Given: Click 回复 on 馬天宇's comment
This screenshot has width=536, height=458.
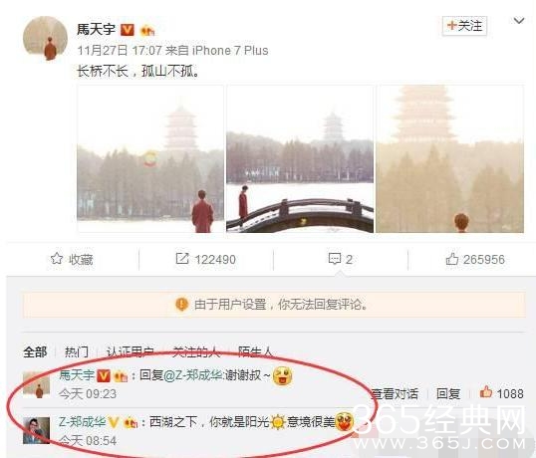Looking at the screenshot, I should (x=448, y=394).
